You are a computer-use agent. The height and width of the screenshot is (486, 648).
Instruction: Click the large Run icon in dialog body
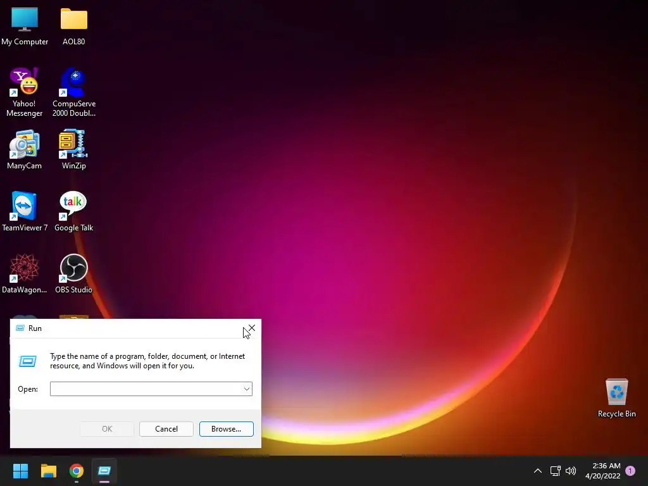click(28, 361)
